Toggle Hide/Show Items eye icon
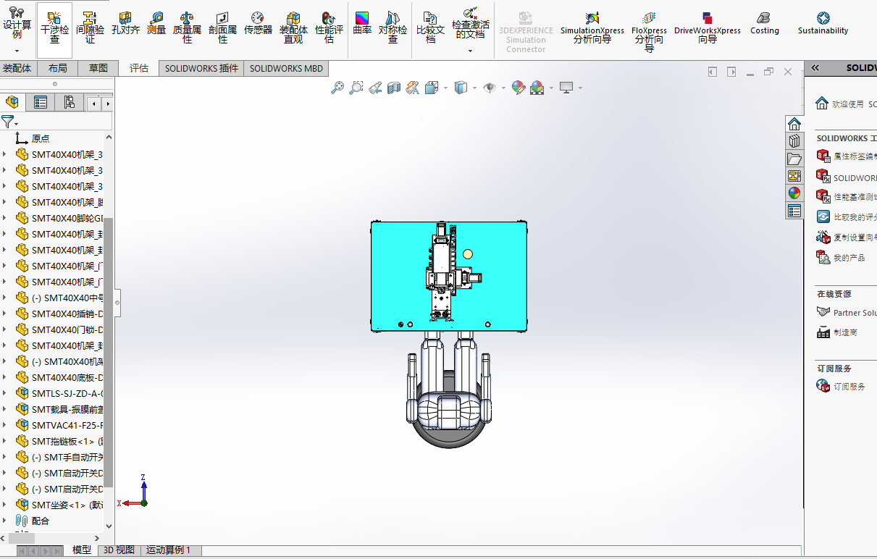 490,88
